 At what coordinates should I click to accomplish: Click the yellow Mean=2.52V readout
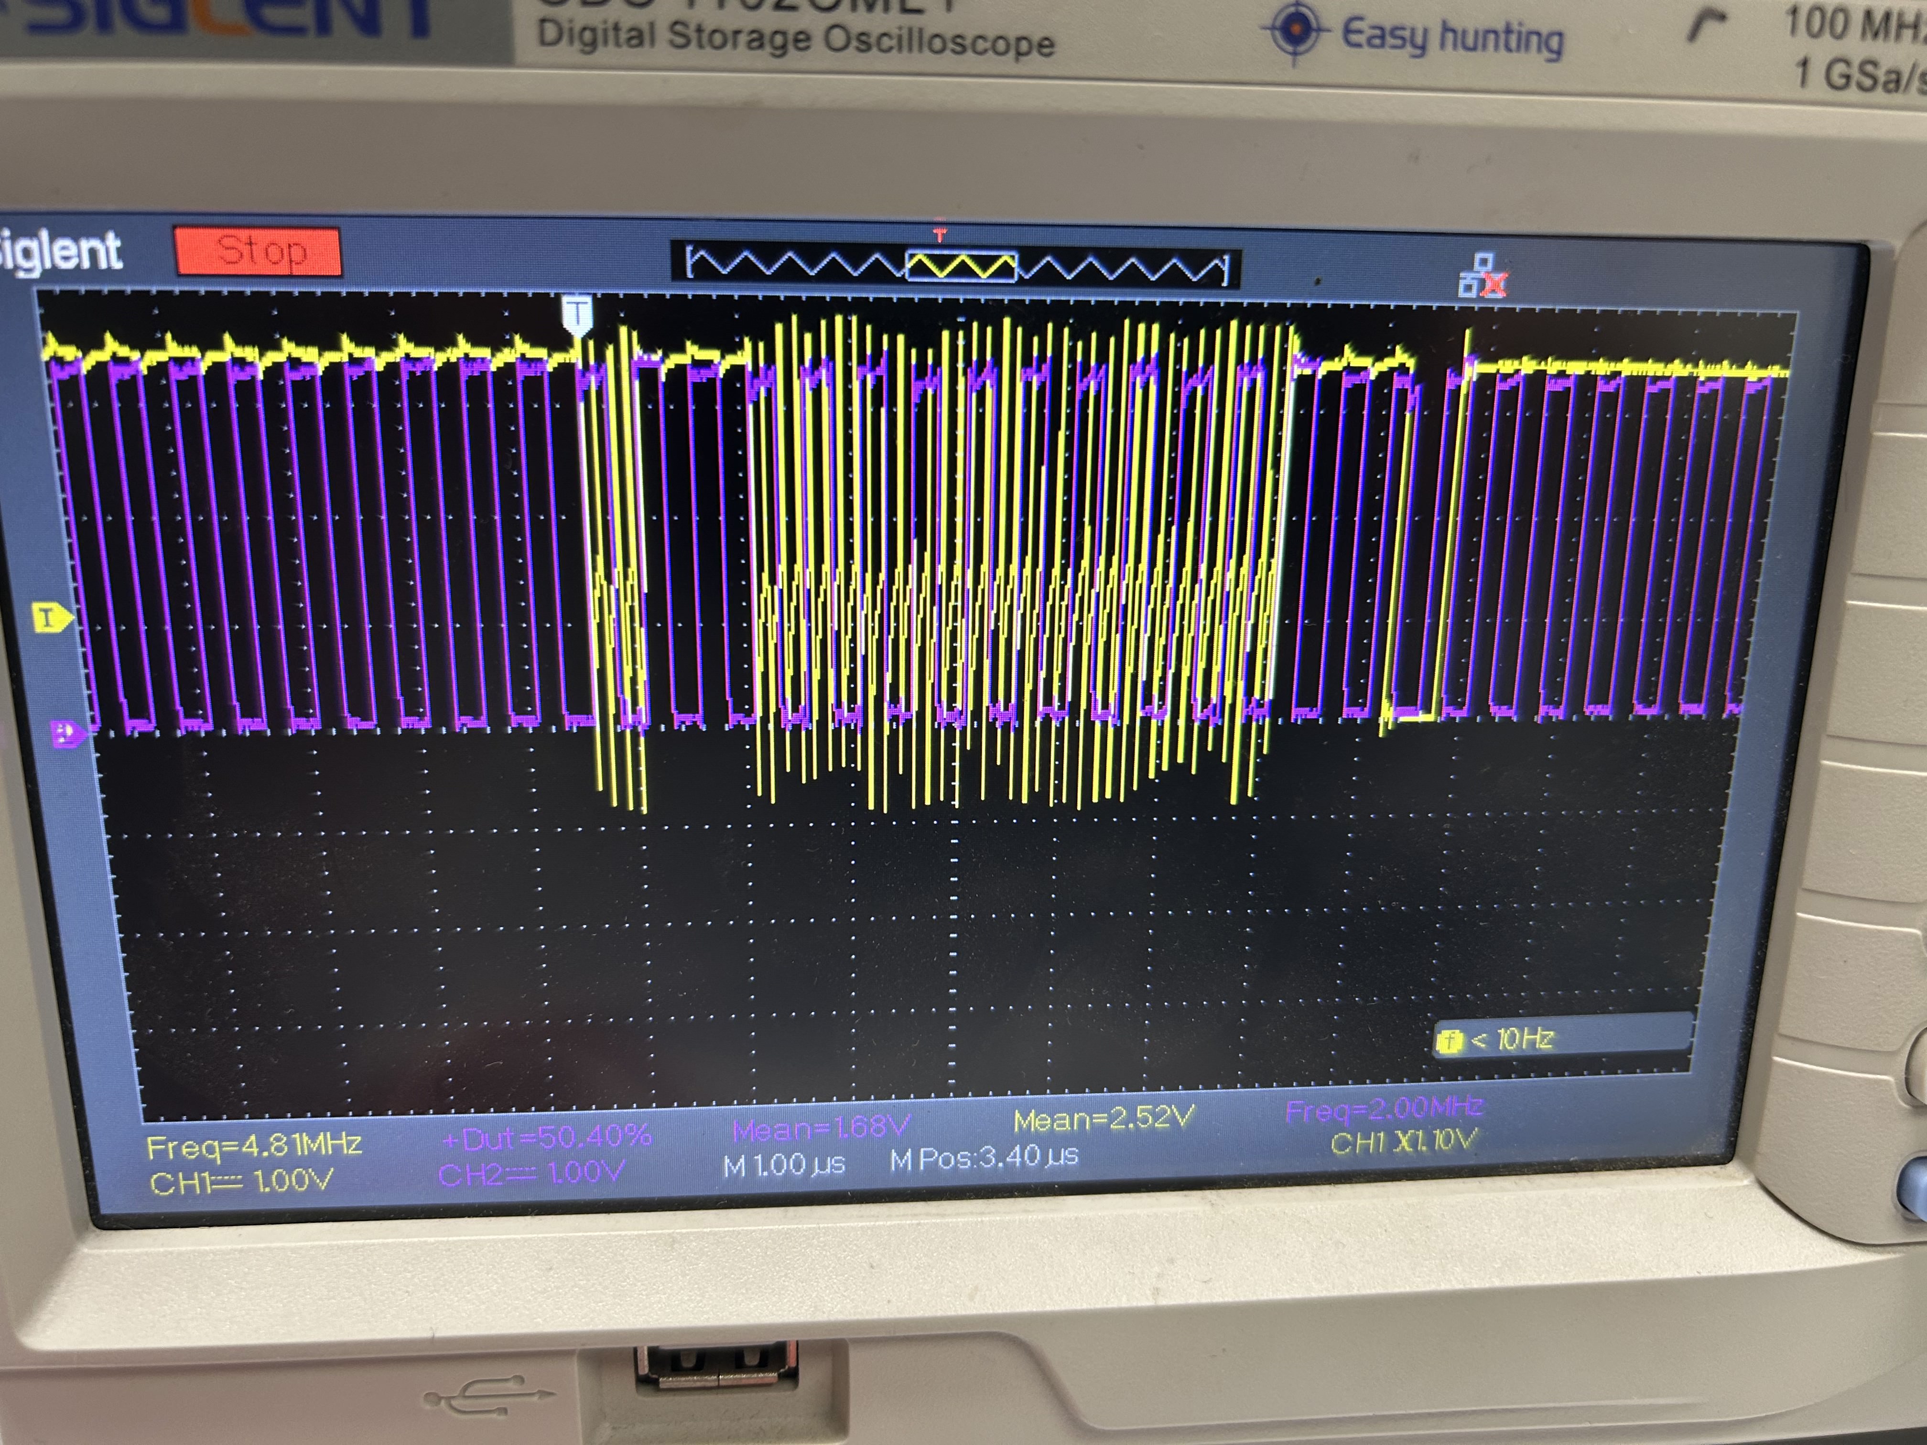pyautogui.click(x=1104, y=1119)
